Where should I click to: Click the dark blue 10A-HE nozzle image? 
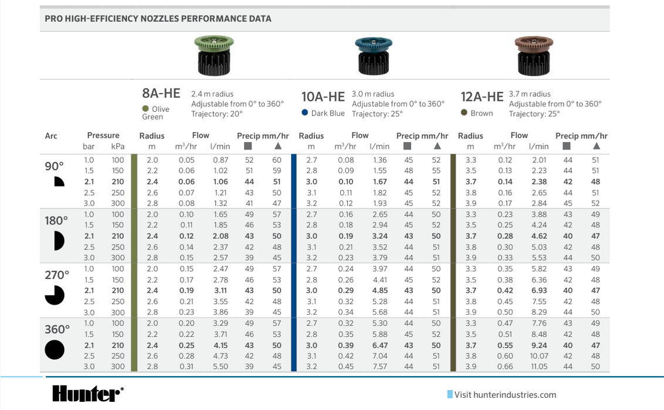coord(374,55)
